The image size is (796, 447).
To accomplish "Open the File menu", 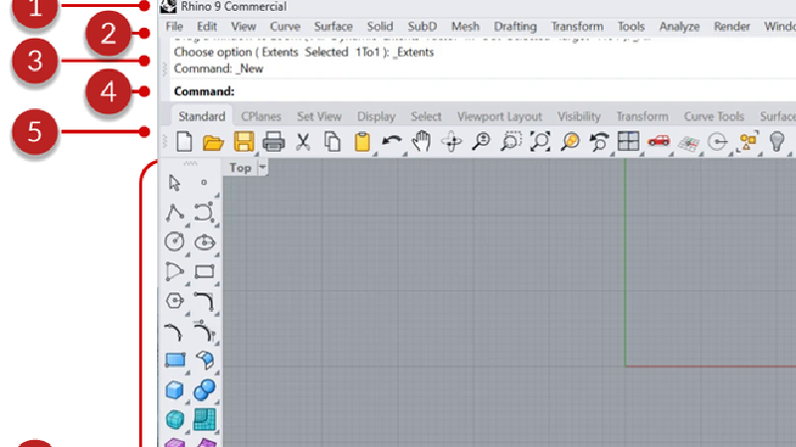I will click(174, 27).
